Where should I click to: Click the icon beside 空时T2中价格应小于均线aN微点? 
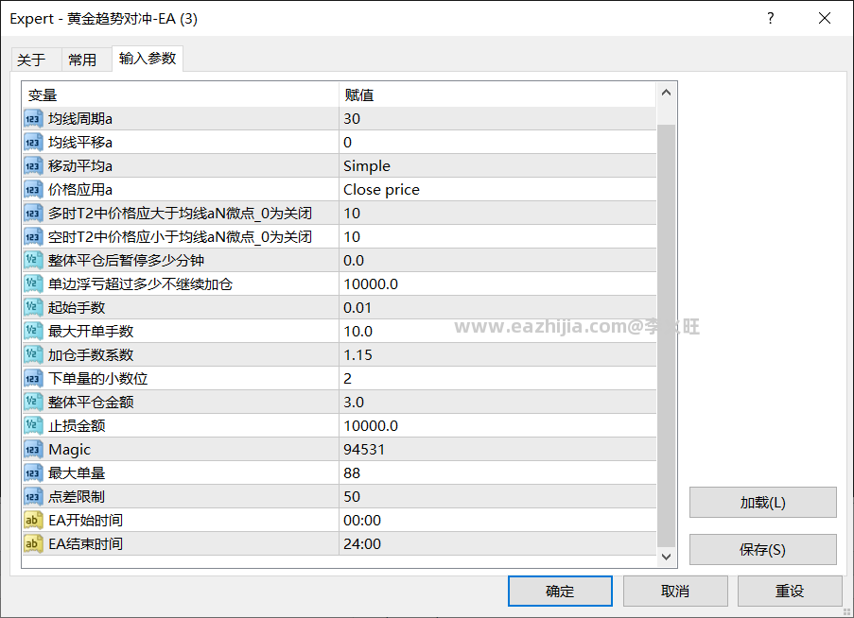coord(33,236)
